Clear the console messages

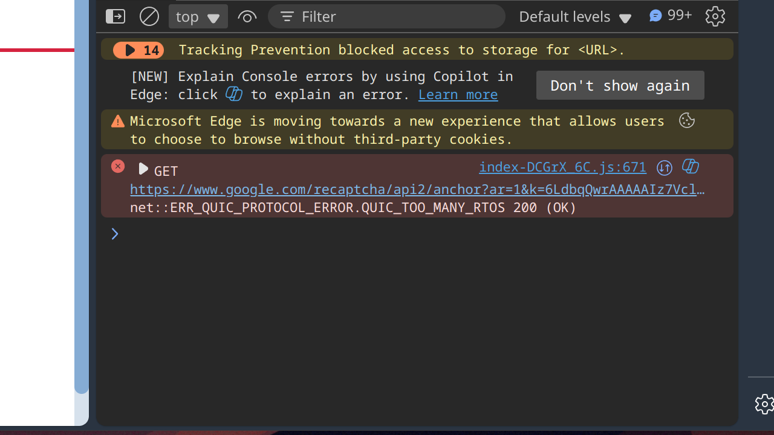(x=149, y=16)
